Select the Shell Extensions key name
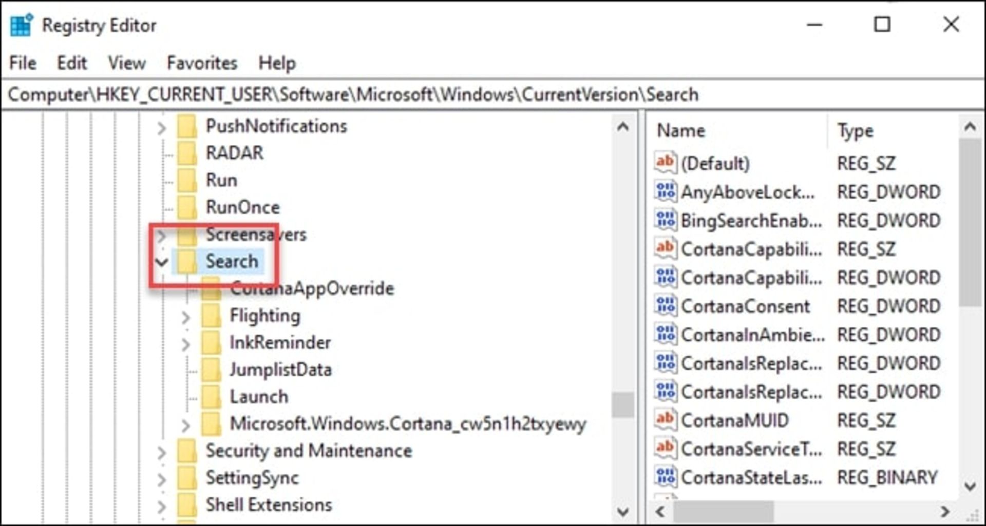The width and height of the screenshot is (986, 526). (x=269, y=505)
